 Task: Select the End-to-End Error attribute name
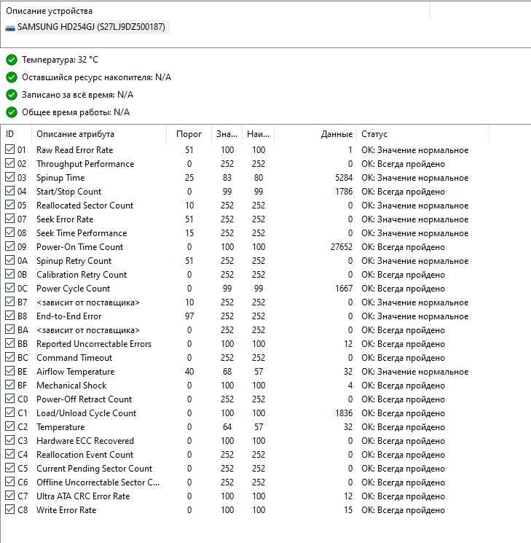(x=69, y=316)
